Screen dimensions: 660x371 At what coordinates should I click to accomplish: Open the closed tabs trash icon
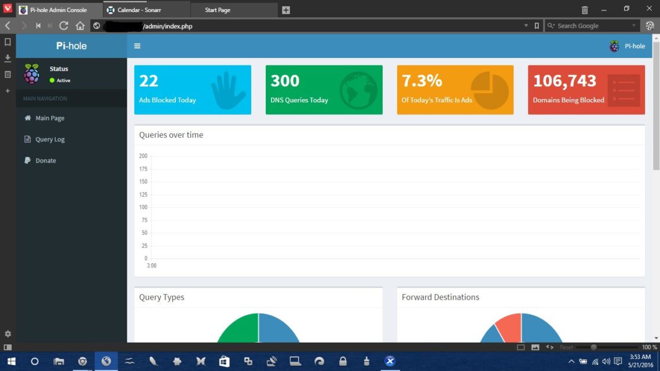click(585, 10)
